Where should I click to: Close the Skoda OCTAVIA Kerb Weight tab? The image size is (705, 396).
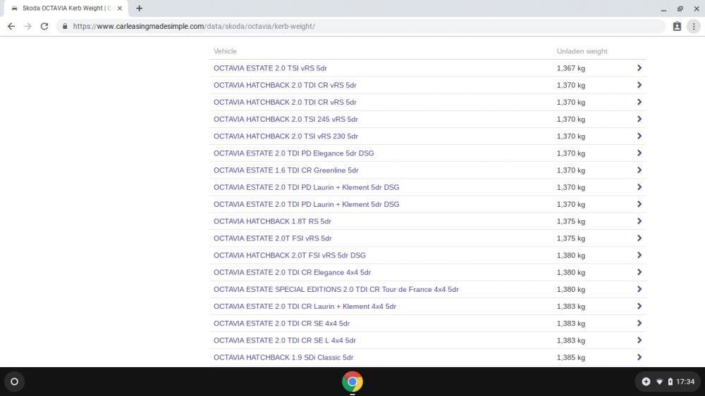click(x=120, y=8)
